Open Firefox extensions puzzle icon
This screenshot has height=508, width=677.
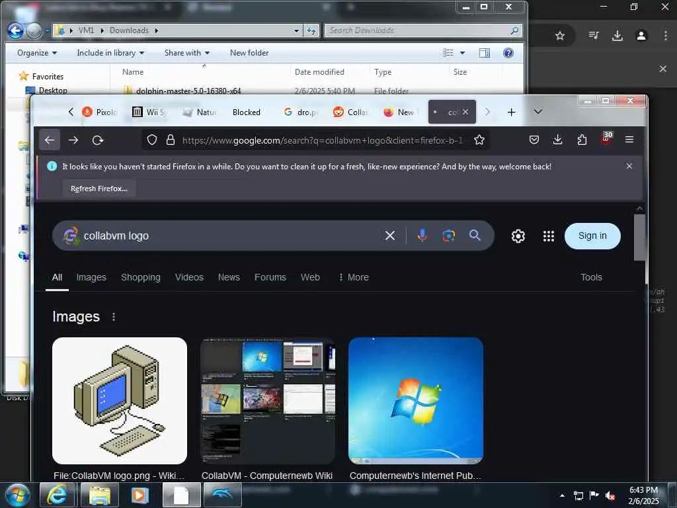582,140
